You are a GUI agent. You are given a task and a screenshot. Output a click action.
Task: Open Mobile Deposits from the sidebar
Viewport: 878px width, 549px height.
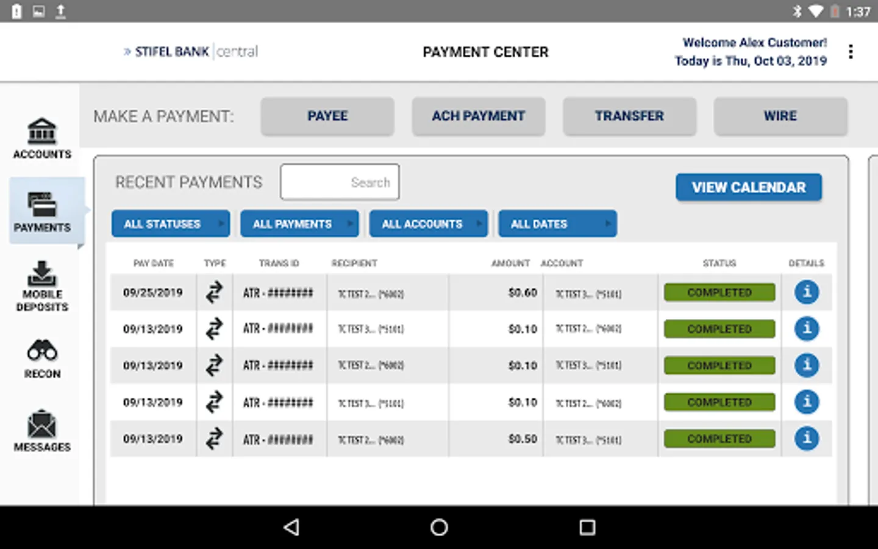tap(42, 287)
